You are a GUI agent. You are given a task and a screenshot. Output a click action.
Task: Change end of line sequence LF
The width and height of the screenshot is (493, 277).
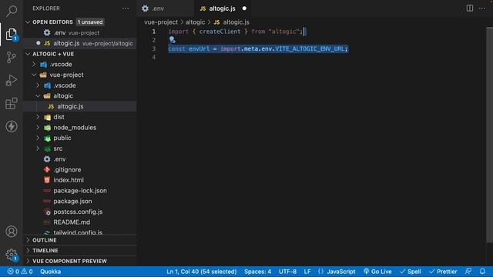(x=307, y=272)
